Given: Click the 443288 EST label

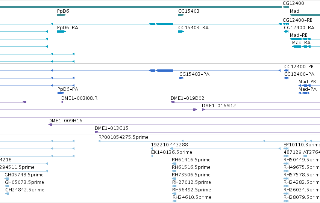Looking at the screenshot, I should point(179,145).
